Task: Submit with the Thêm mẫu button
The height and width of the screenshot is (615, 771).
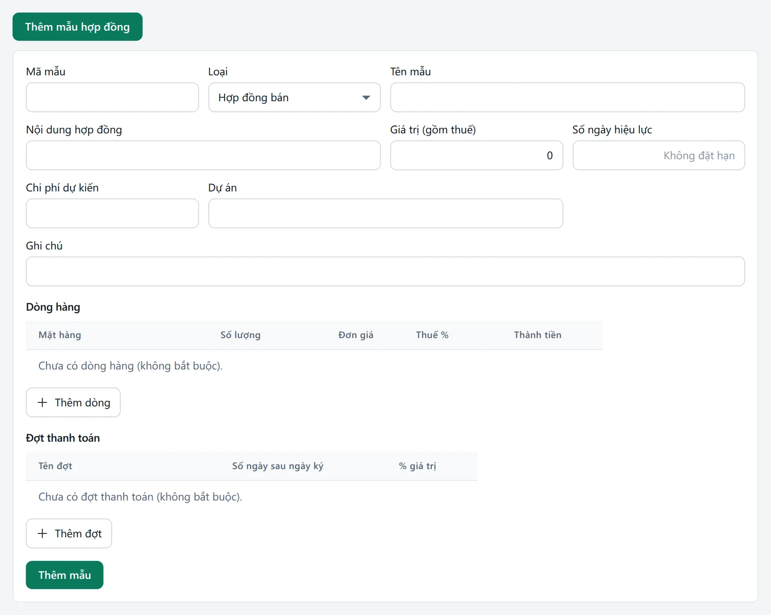Action: 65,575
